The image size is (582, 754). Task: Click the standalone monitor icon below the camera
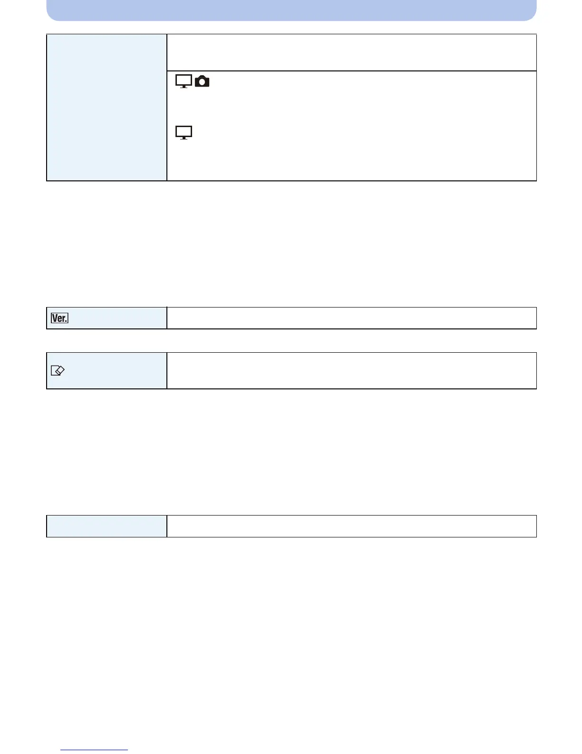[184, 132]
